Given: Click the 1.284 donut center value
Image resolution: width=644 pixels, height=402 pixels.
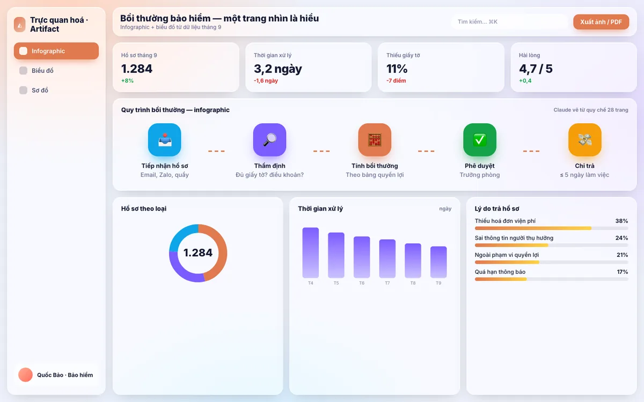Looking at the screenshot, I should (198, 252).
